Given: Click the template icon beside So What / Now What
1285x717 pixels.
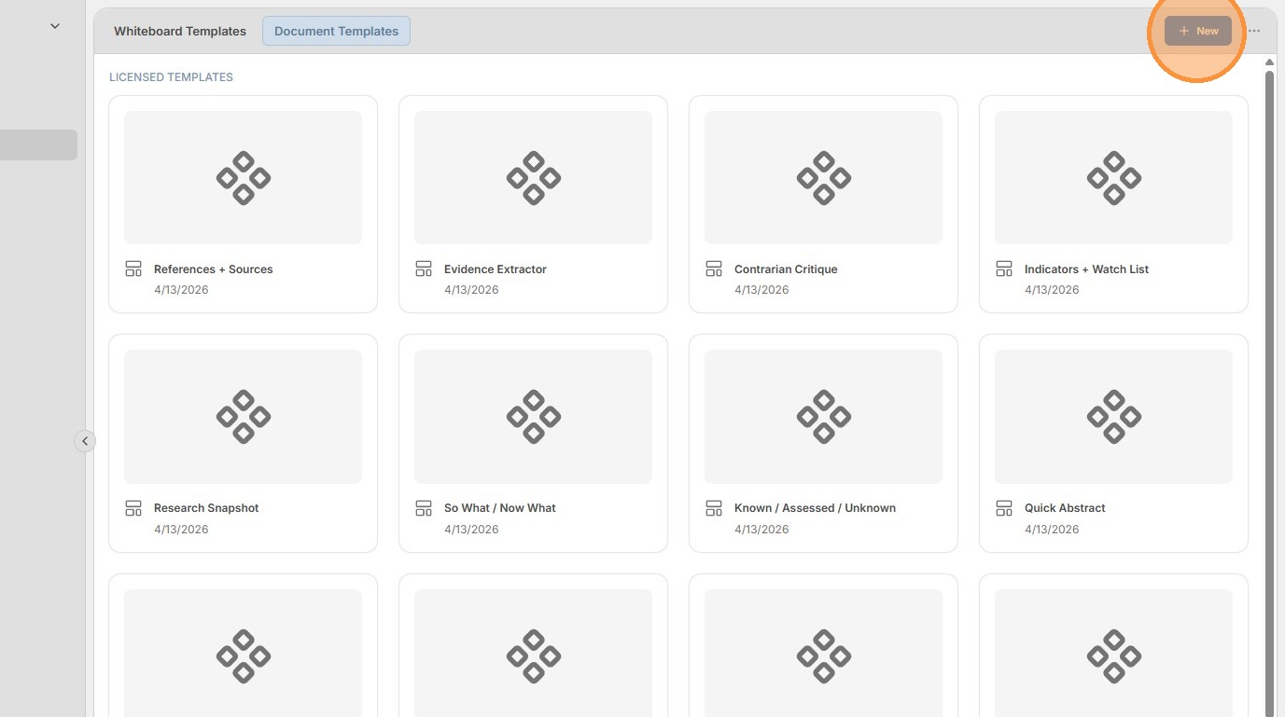Looking at the screenshot, I should tap(424, 508).
